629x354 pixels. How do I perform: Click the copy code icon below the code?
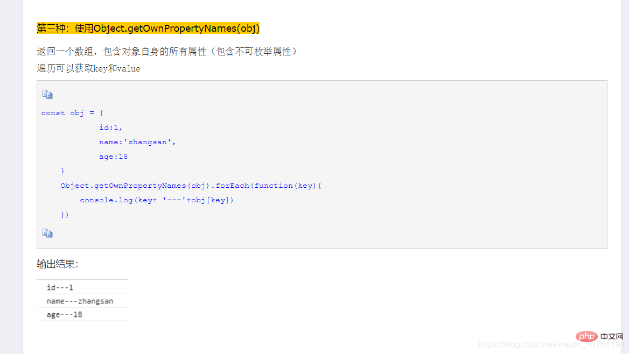[47, 233]
